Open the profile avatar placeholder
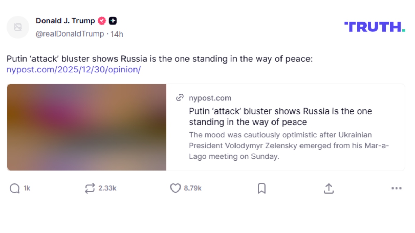The image size is (415, 233). coord(18,27)
